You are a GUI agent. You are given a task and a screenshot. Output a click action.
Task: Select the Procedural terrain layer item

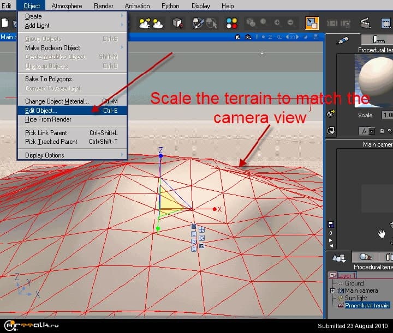367,305
